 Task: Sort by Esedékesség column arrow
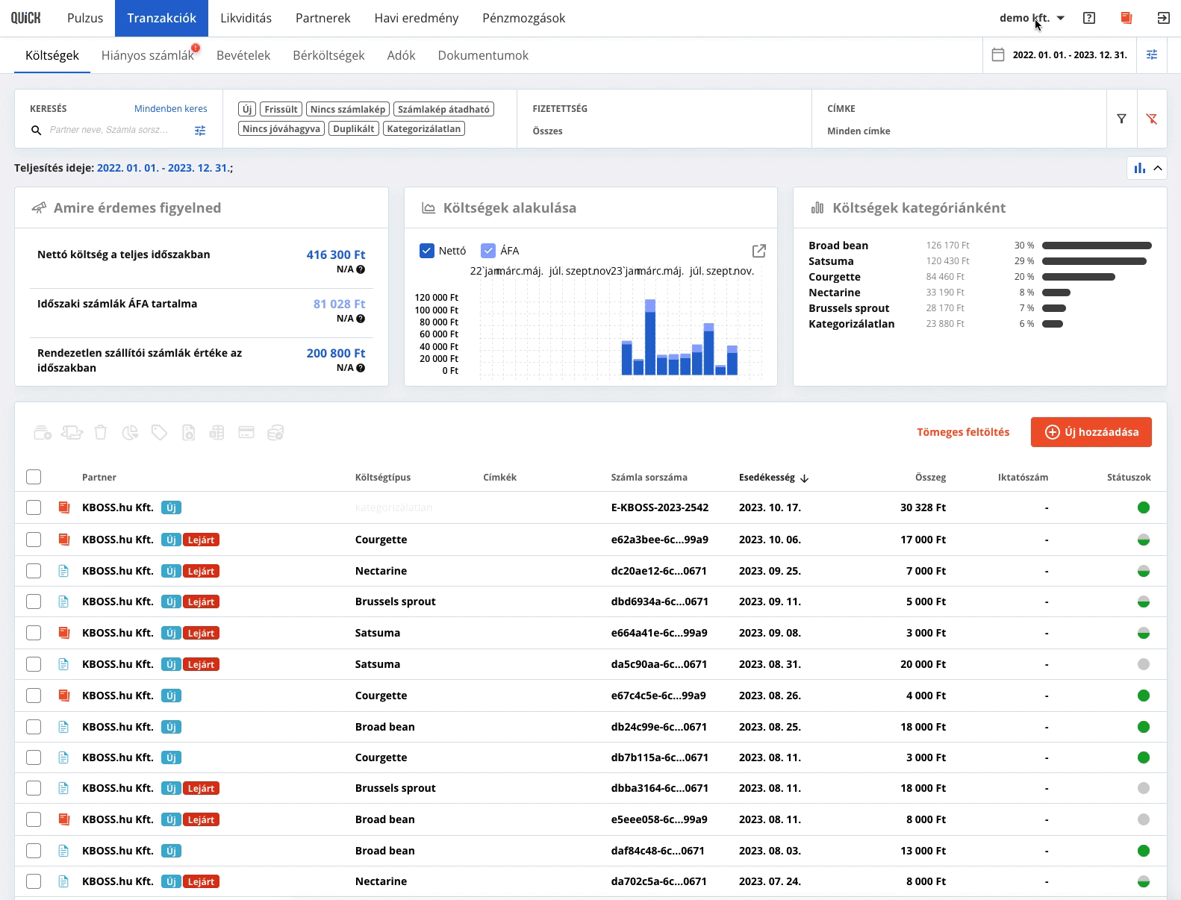click(x=804, y=478)
